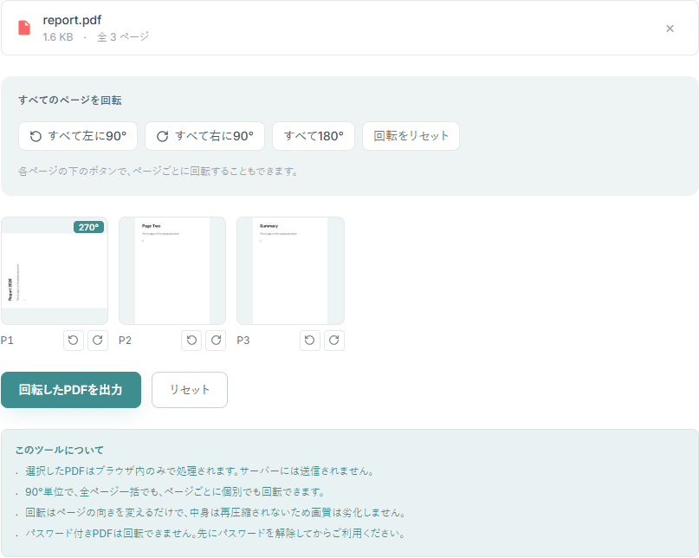This screenshot has height=558, width=699.
Task: Remove report.pdf with the X button
Action: 670,29
